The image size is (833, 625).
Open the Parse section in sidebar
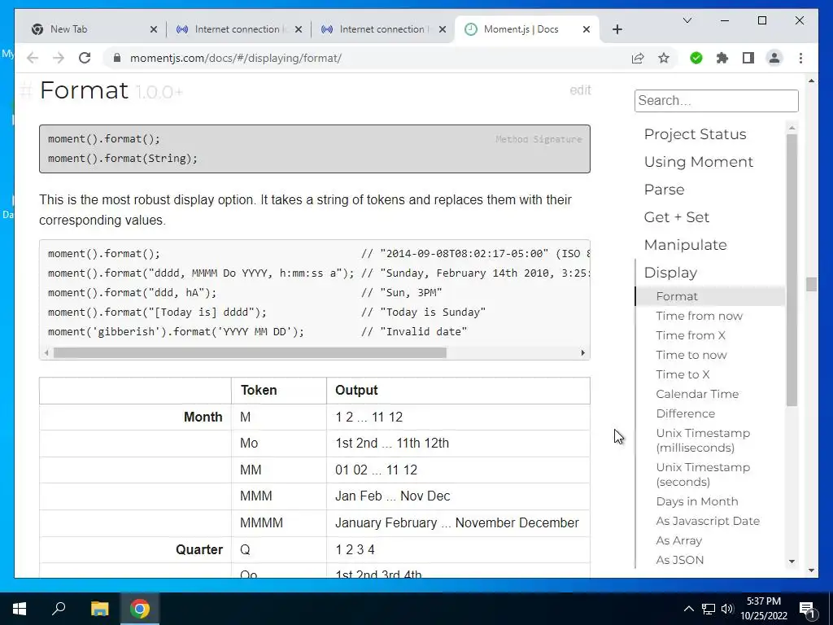tap(664, 189)
